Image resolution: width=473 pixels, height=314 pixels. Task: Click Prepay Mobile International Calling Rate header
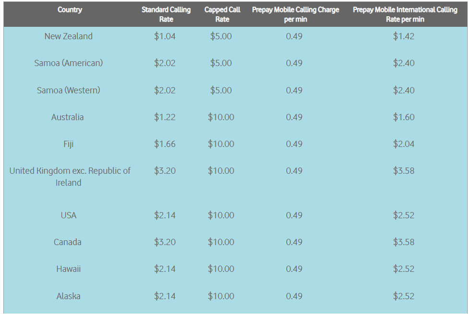(x=405, y=14)
